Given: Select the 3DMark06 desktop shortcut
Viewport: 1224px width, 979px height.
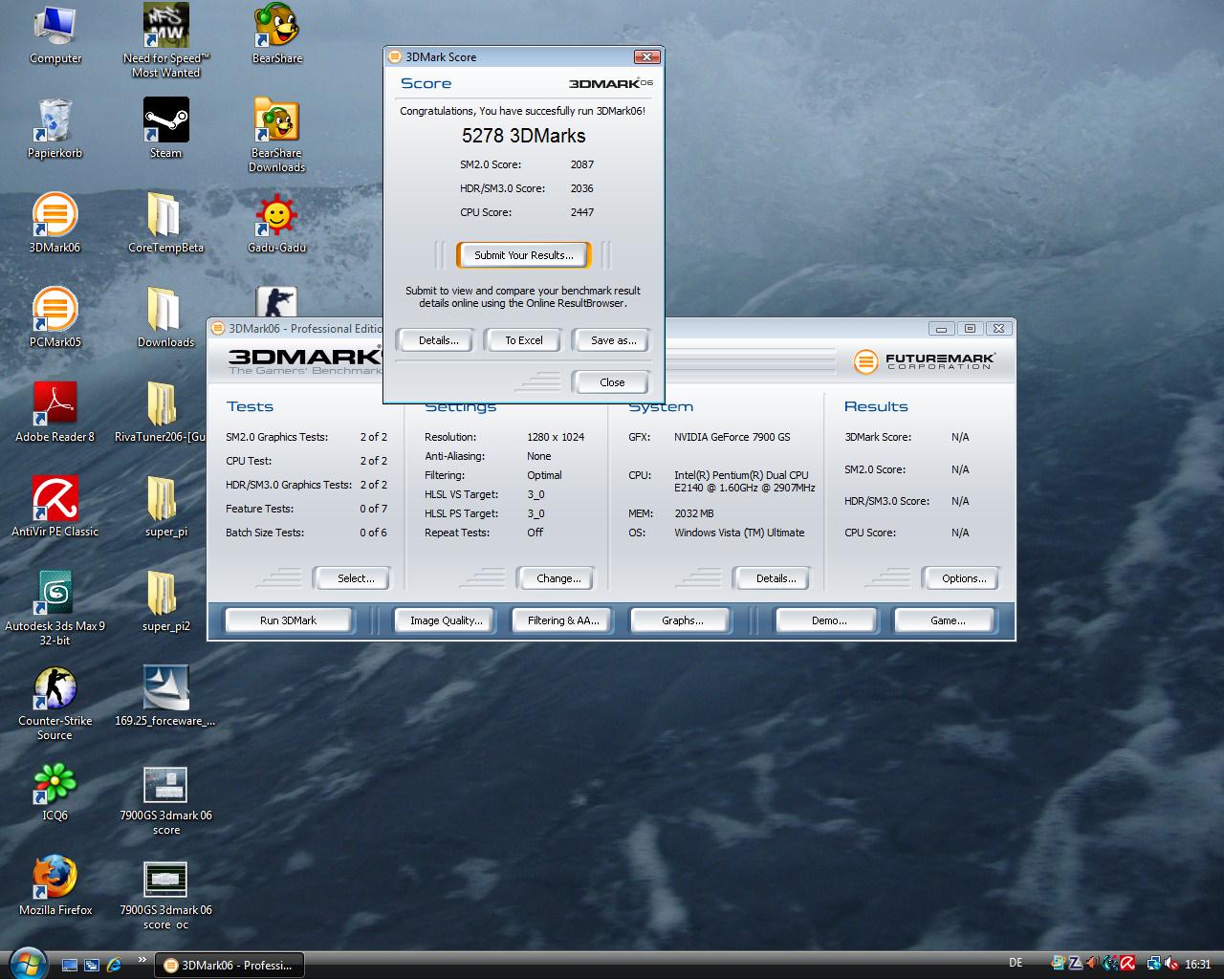Looking at the screenshot, I should (55, 224).
